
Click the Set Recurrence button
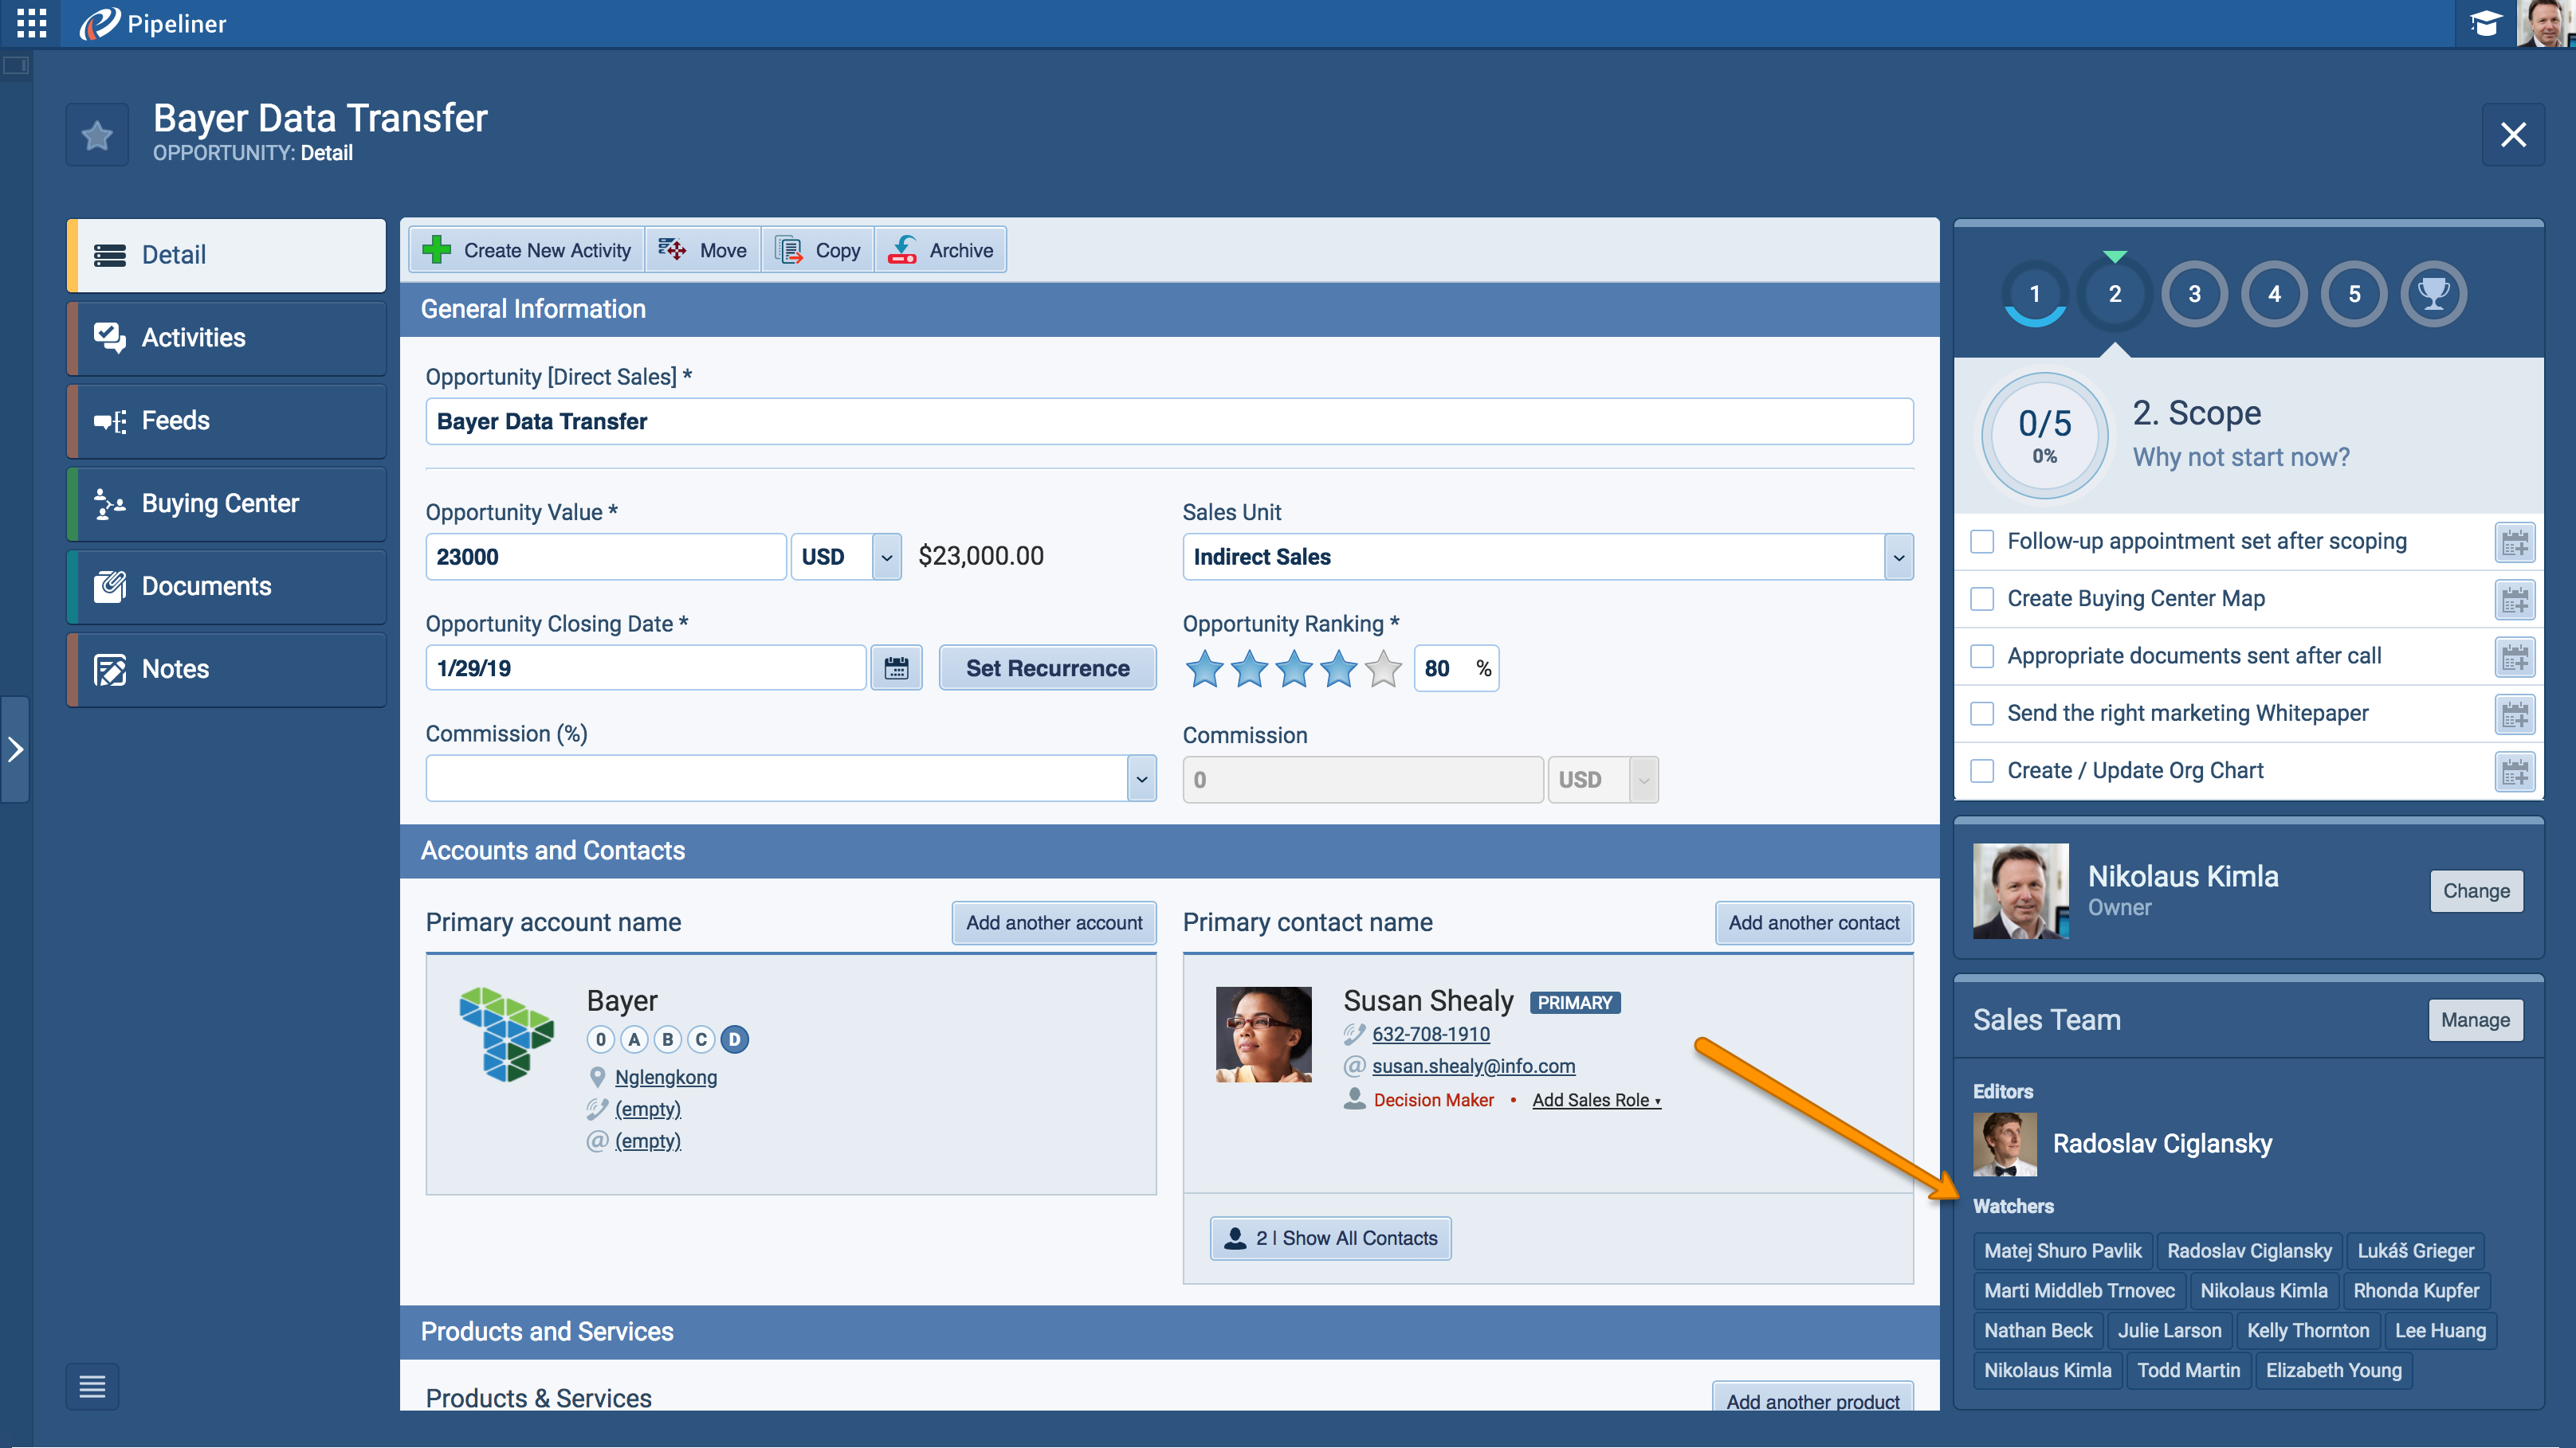tap(1047, 667)
